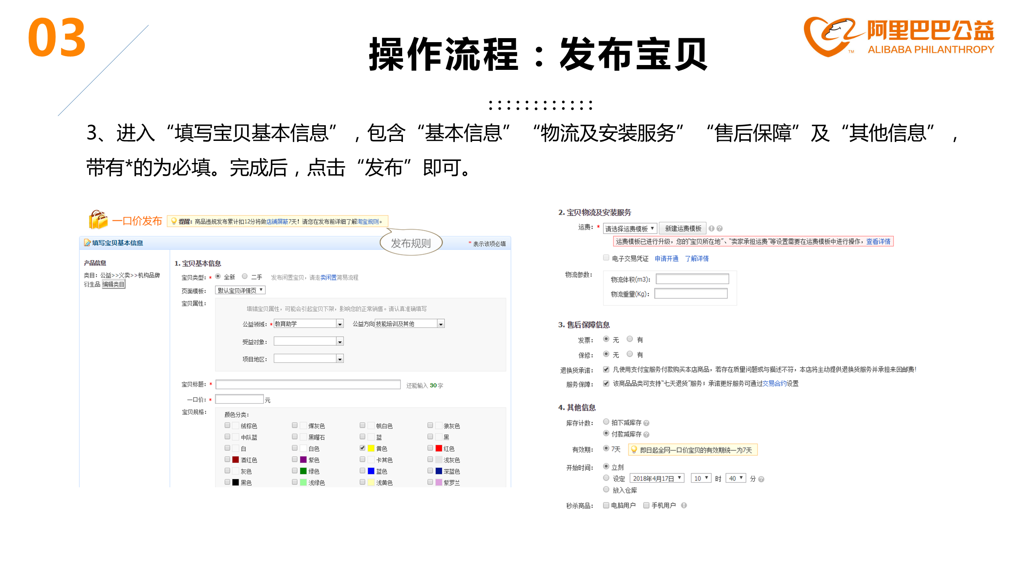This screenshot has width=1028, height=578.
Task: Select 二手 item type radio
Action: point(245,276)
